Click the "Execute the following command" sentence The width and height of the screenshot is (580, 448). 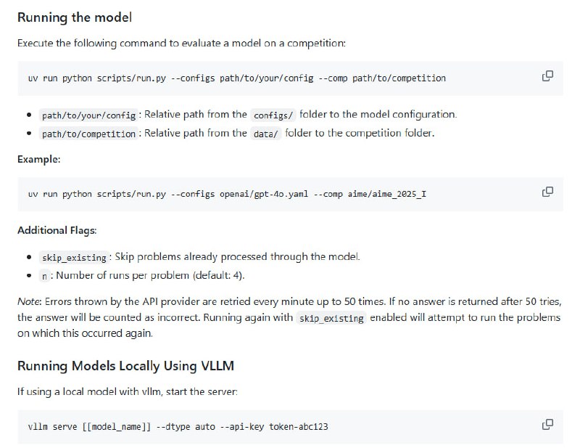click(x=181, y=43)
